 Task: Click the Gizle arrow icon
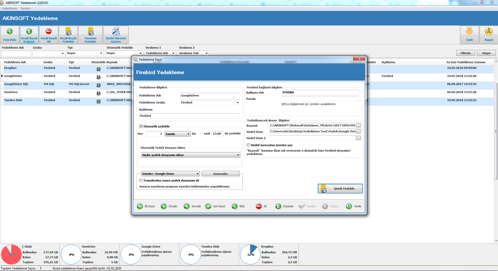469,32
